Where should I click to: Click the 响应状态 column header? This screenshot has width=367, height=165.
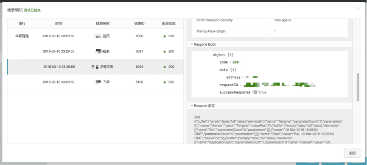(x=169, y=24)
